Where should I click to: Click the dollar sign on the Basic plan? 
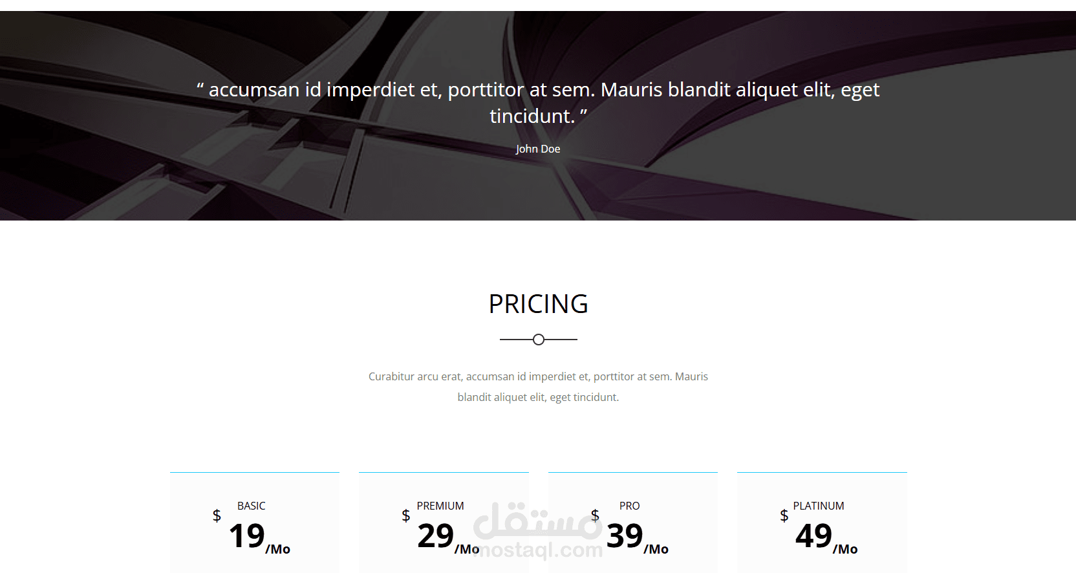pyautogui.click(x=217, y=515)
